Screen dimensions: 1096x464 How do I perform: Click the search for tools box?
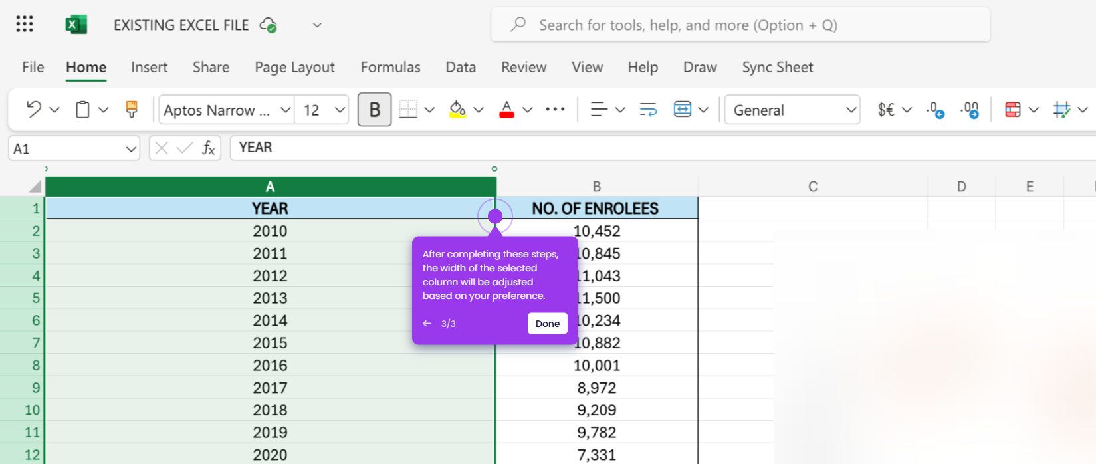[x=740, y=25]
